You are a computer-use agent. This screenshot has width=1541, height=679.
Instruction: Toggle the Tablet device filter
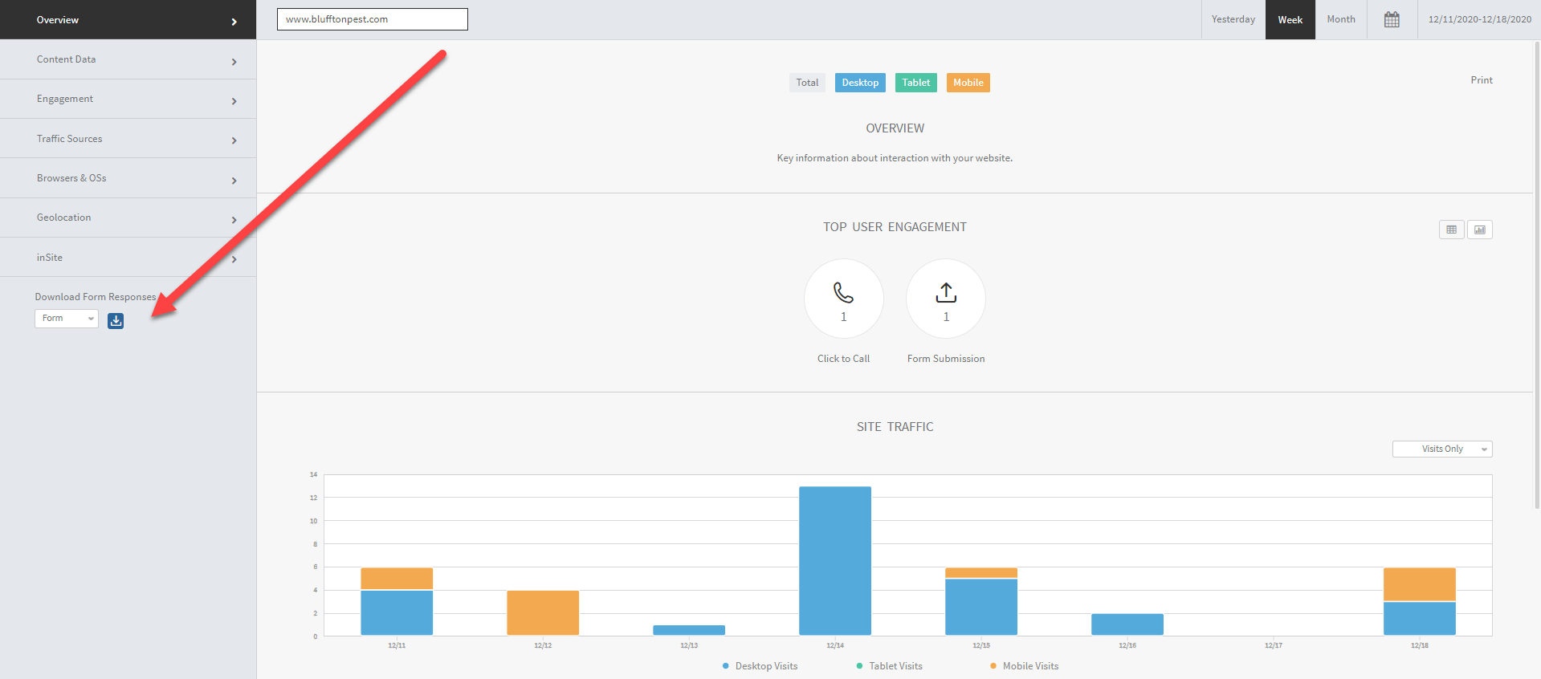coord(915,83)
